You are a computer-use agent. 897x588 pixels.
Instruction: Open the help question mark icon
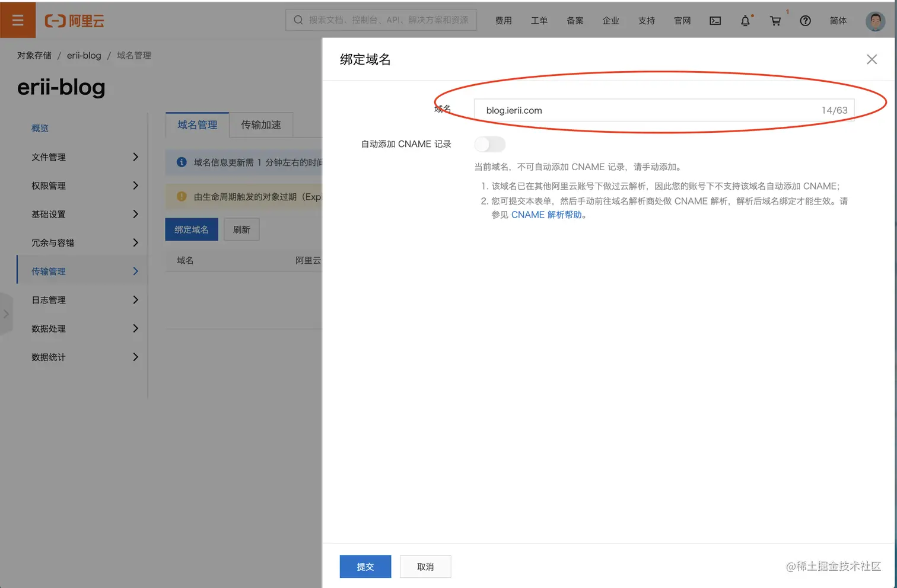(805, 21)
